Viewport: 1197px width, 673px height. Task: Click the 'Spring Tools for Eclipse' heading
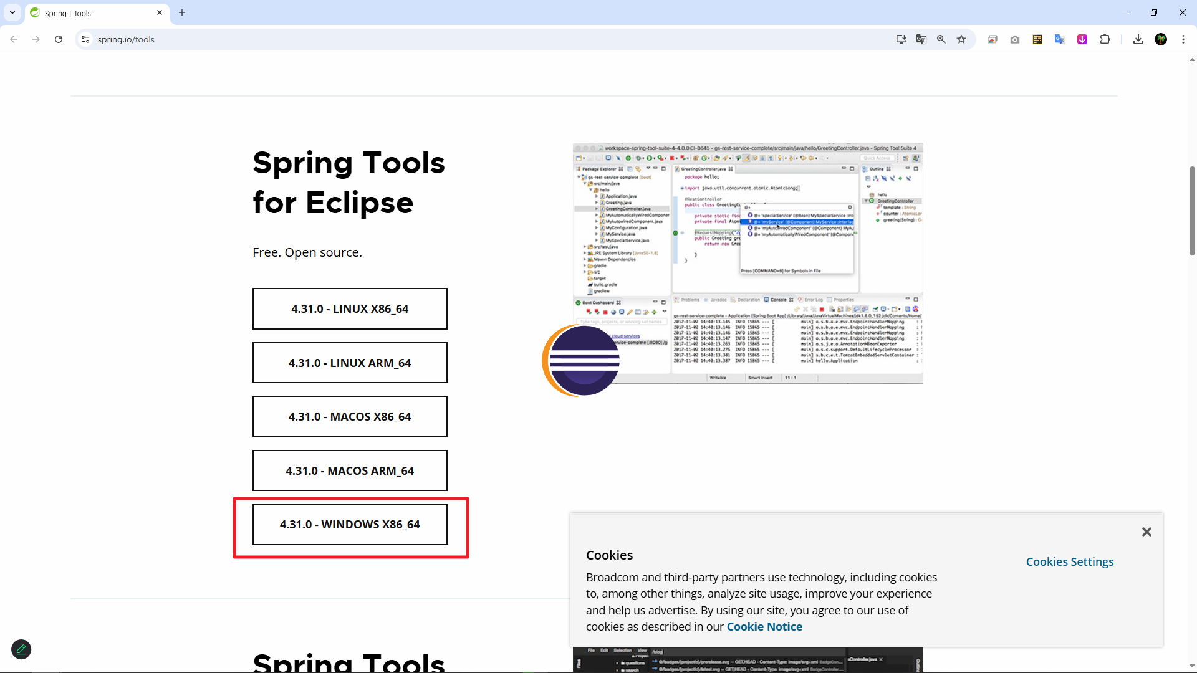coord(349,183)
